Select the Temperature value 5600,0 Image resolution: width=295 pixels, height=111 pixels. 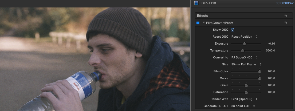point(270,51)
